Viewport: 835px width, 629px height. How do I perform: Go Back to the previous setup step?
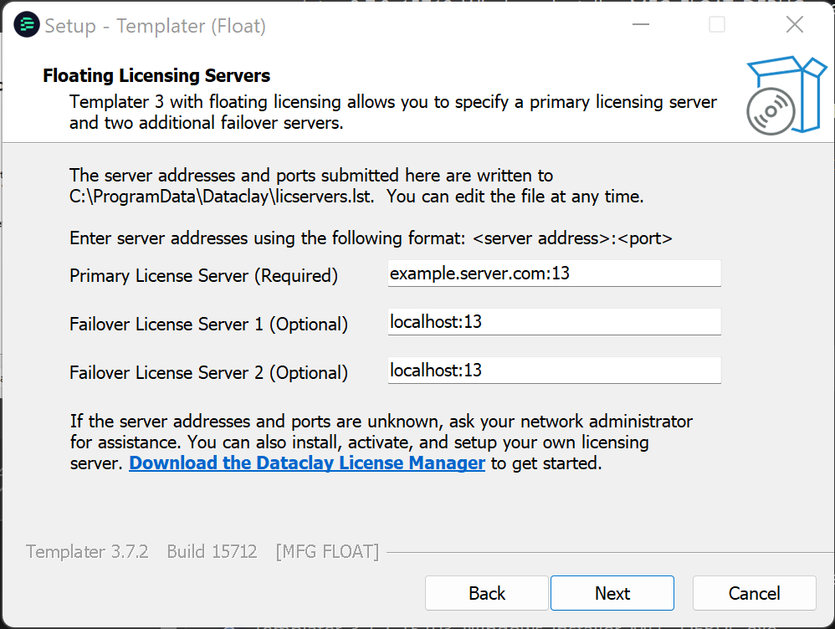coord(487,593)
